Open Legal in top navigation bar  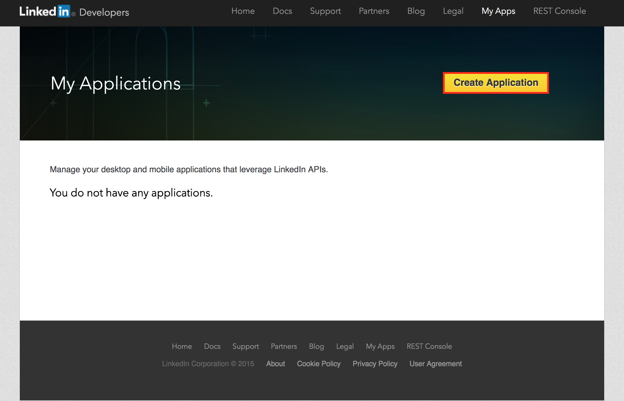pos(453,11)
